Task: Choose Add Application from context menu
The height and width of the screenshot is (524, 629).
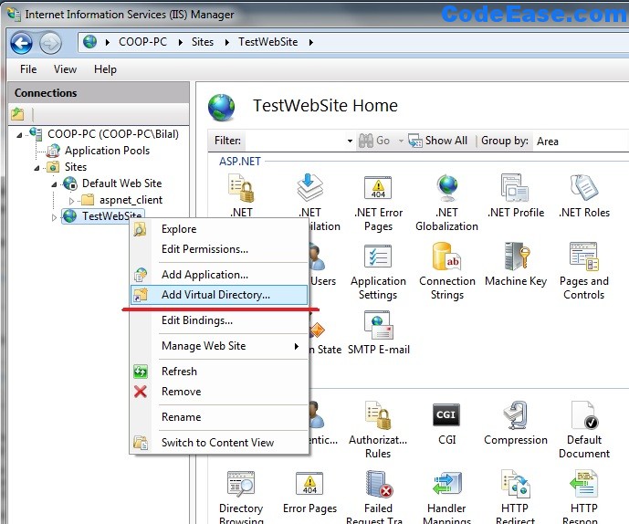Action: coord(219,275)
